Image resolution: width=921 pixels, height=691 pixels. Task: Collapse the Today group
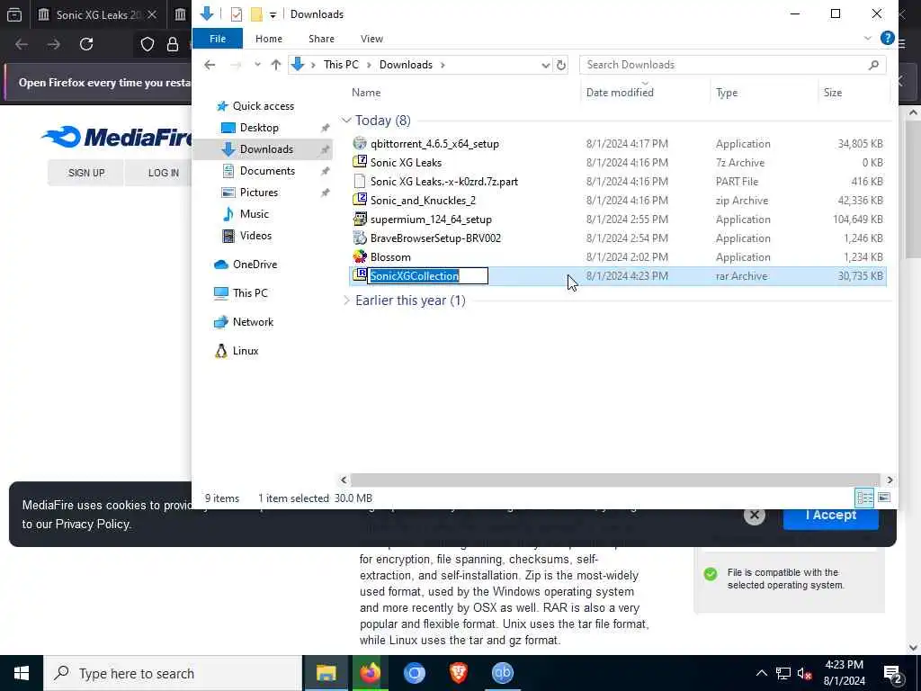[x=346, y=121]
